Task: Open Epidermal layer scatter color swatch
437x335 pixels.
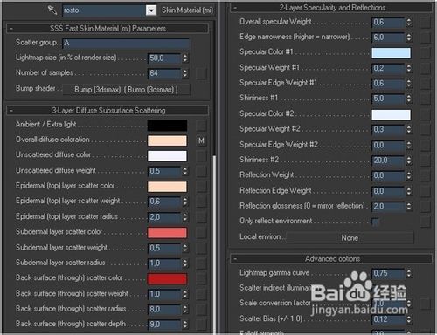Action: point(167,187)
